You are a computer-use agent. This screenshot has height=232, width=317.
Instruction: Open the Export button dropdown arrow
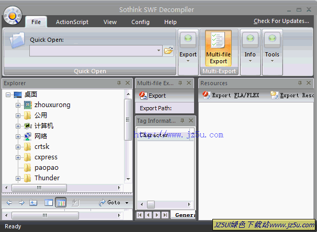[x=188, y=61]
